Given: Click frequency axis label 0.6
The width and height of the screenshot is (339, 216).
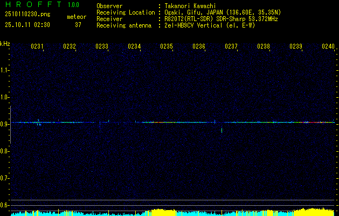Looking at the screenshot, I should [4, 205].
